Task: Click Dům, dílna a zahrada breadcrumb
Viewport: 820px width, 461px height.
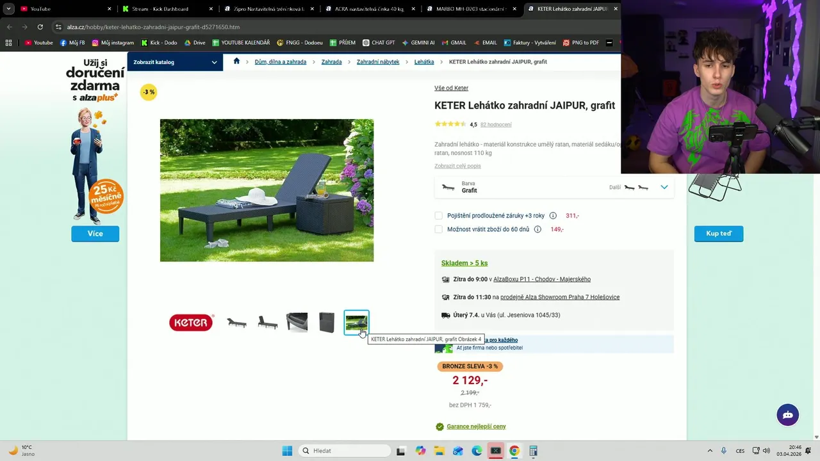Action: [x=281, y=62]
